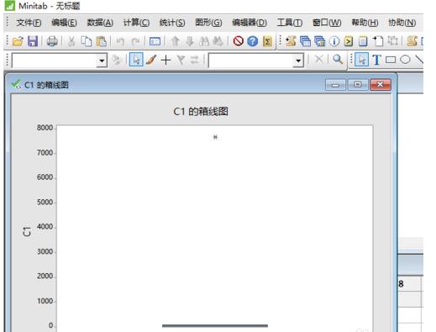436x332 pixels.
Task: Click the Edit Last Dialog icon
Action: [155, 41]
